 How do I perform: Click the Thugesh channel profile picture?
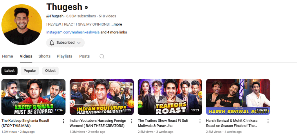22,25
